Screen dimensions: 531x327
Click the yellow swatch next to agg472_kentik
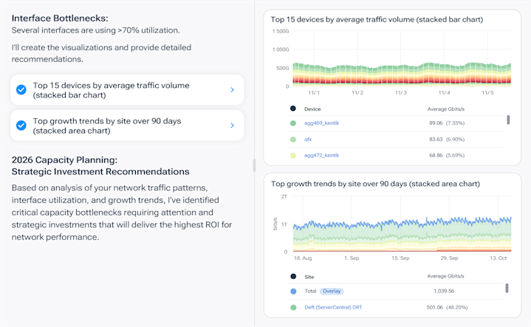[x=293, y=156]
